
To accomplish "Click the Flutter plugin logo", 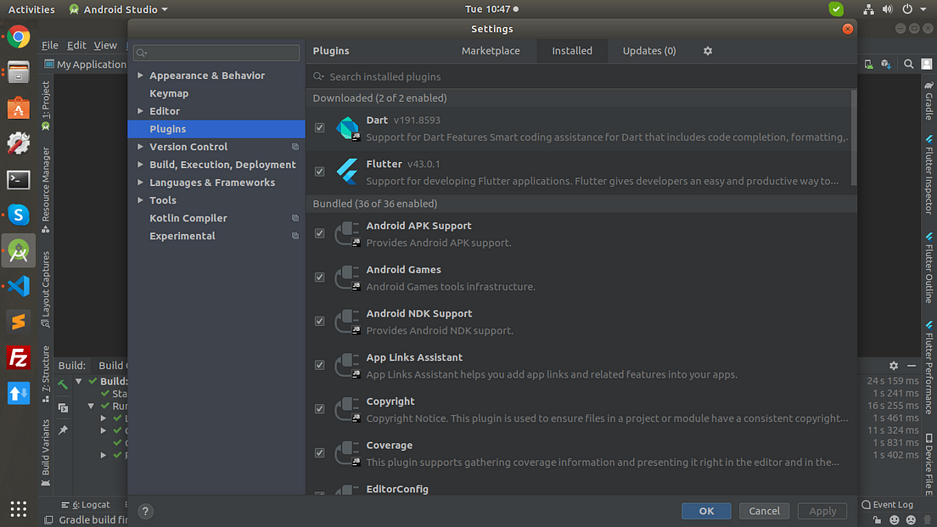I will (348, 172).
